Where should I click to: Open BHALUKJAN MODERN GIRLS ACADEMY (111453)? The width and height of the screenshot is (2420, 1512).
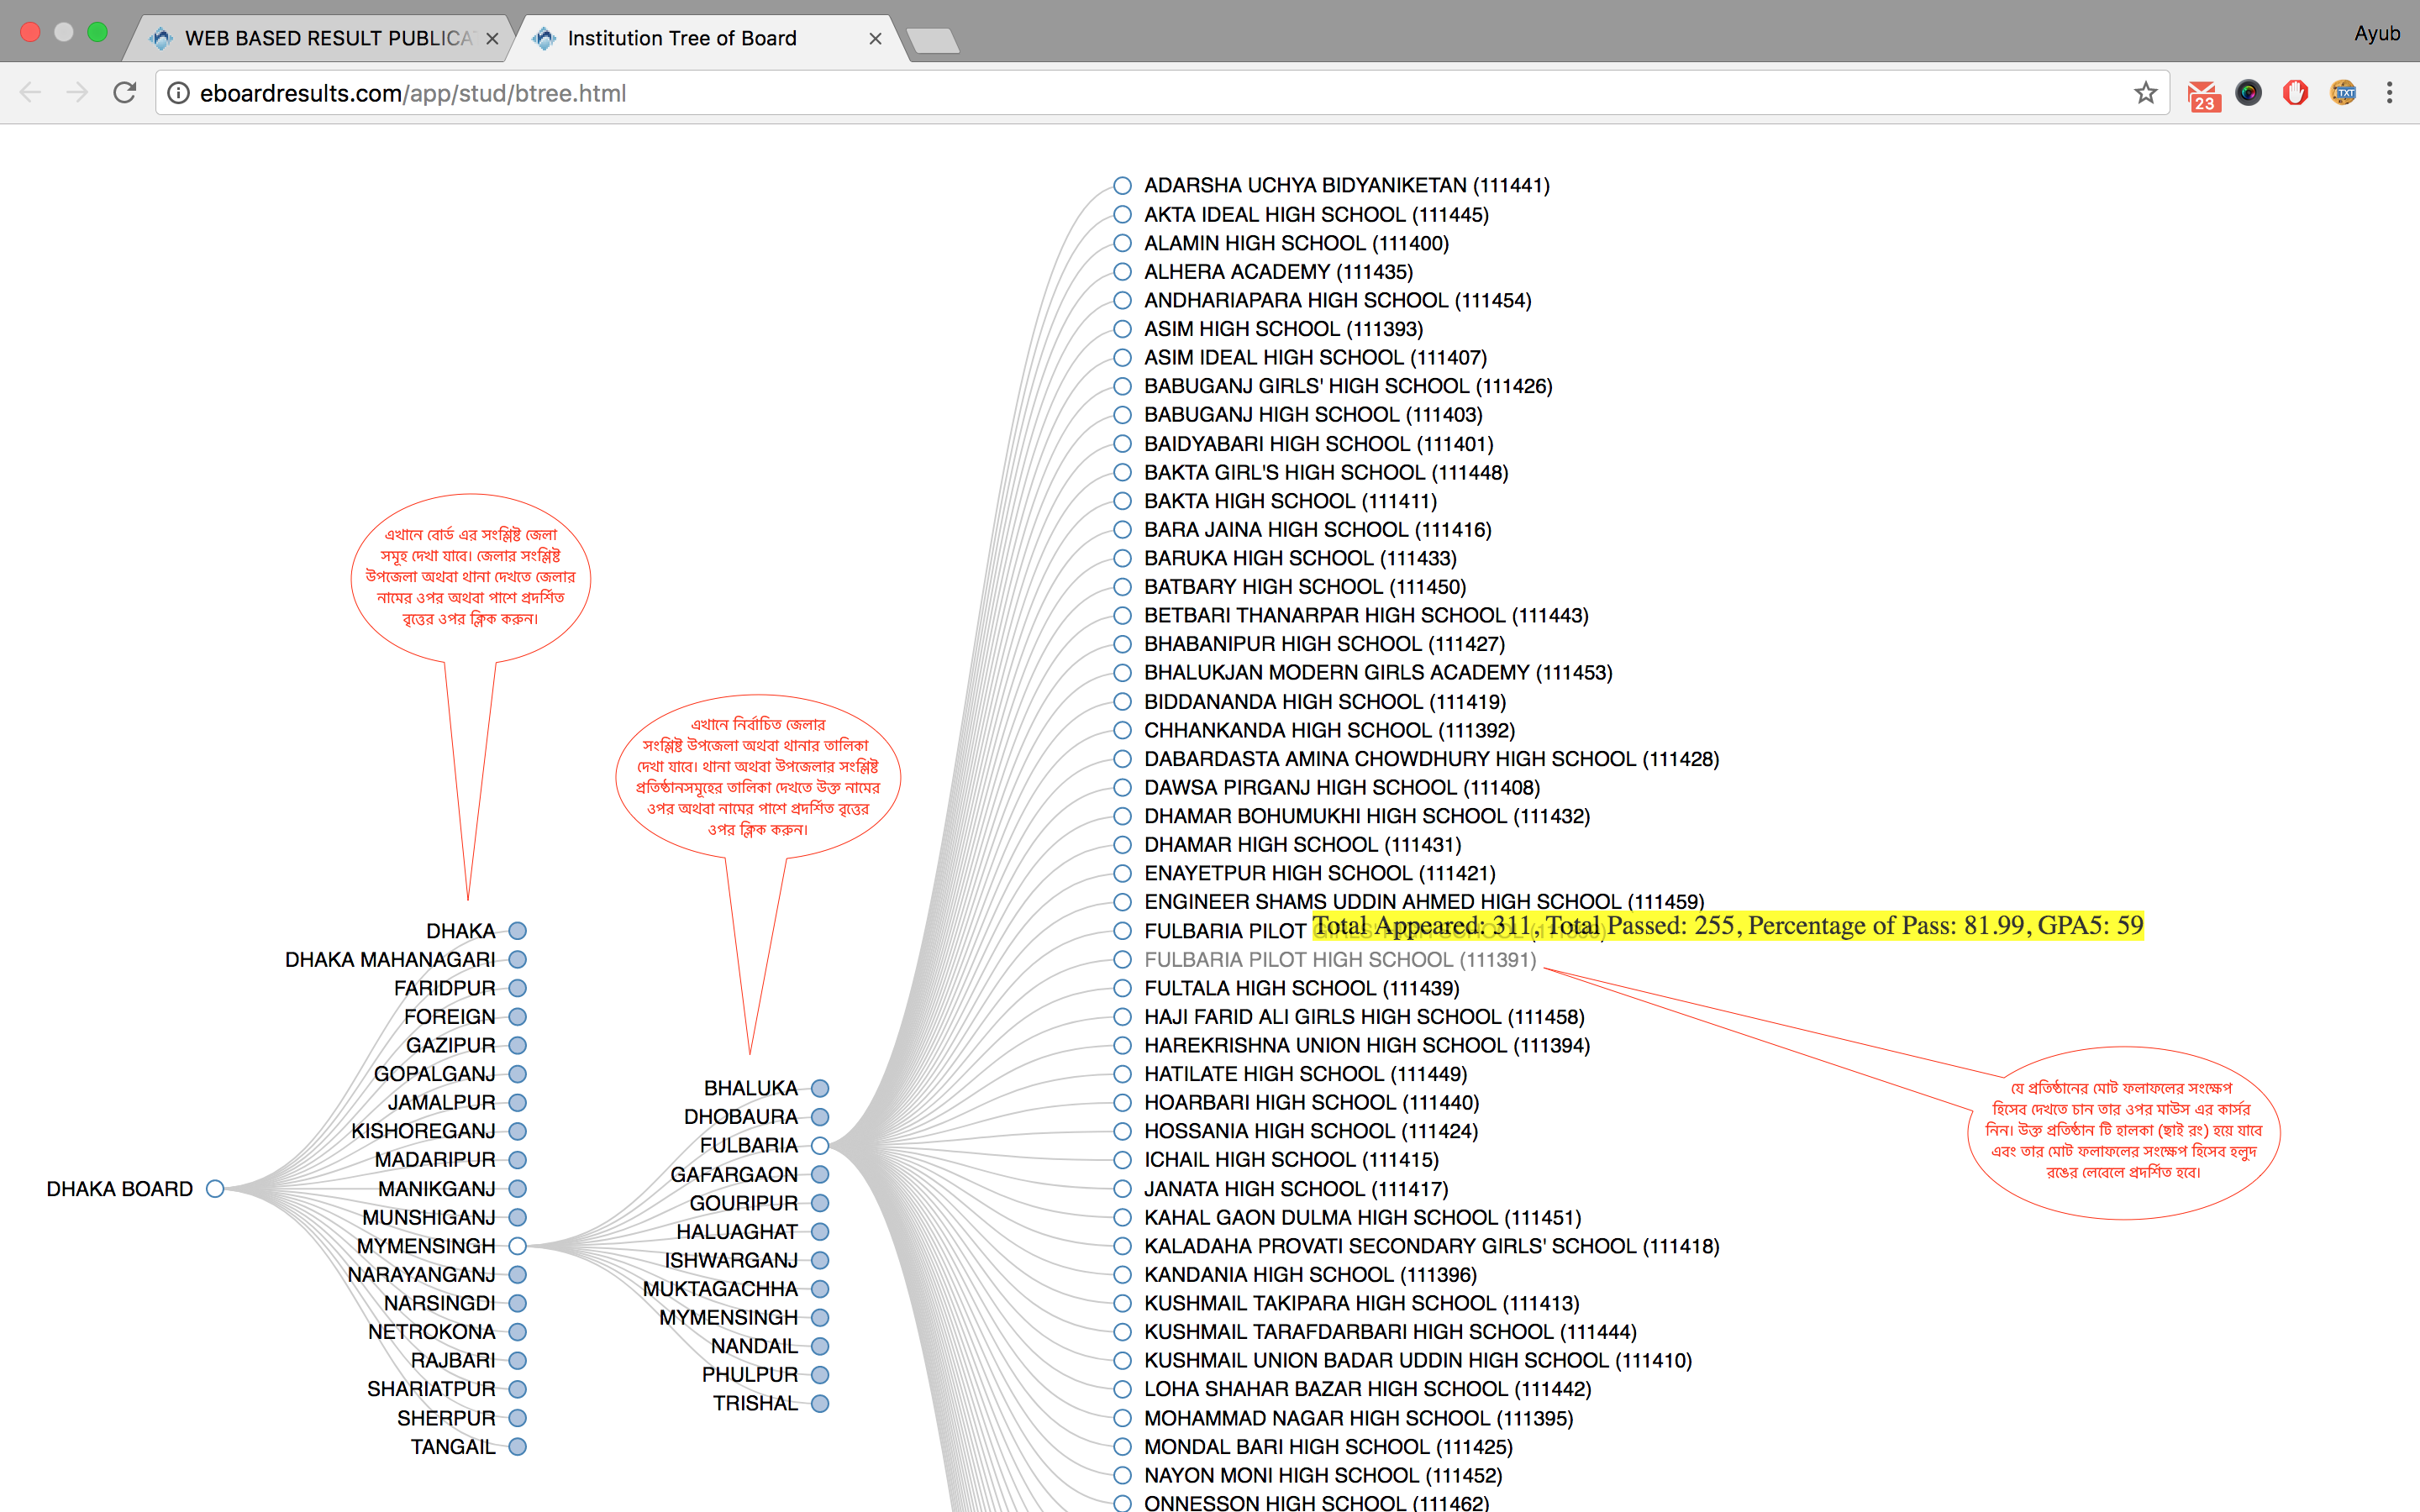[1378, 672]
